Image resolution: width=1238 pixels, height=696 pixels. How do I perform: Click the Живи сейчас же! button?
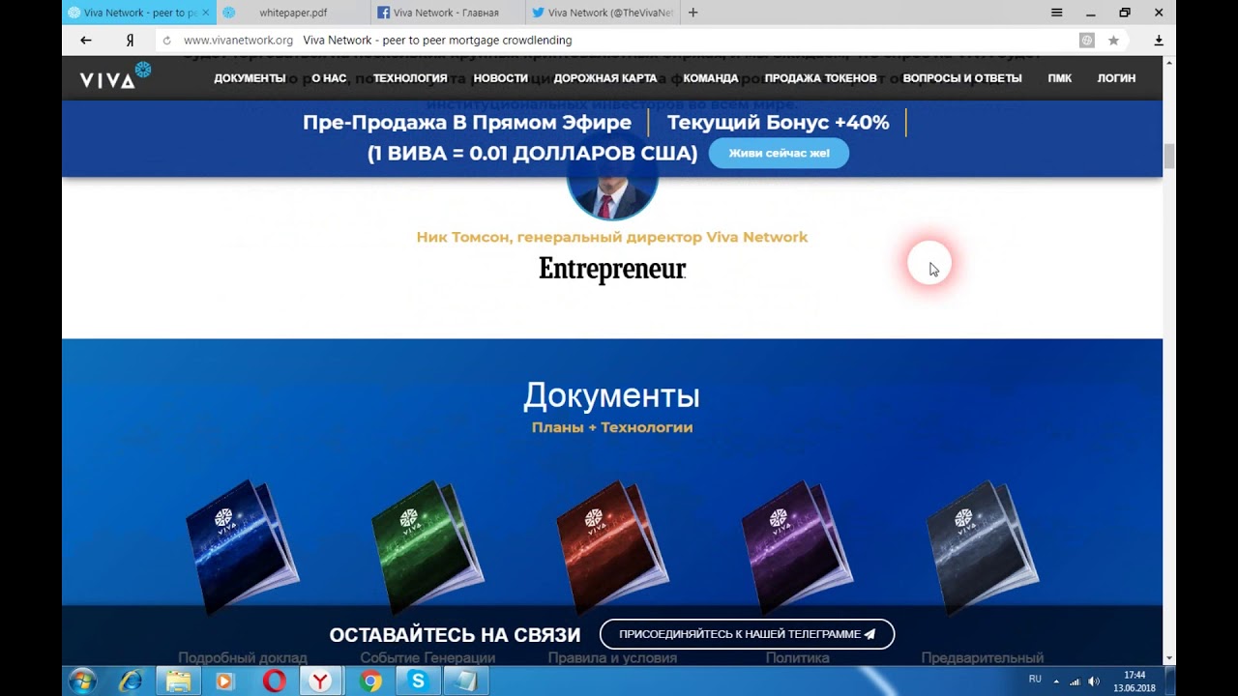point(779,153)
